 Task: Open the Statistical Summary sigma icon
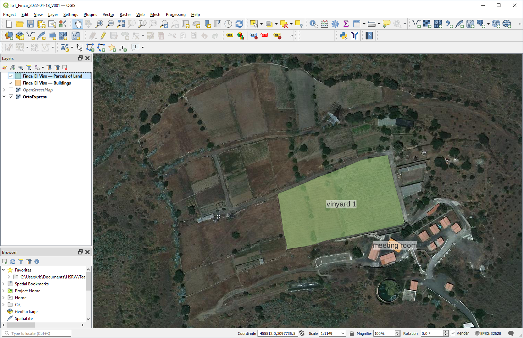click(x=346, y=24)
